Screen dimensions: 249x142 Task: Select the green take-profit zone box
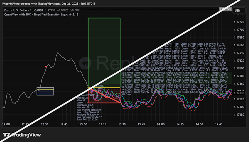[104, 48]
